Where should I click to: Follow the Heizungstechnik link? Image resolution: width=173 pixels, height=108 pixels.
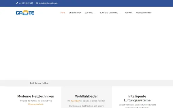tap(35, 104)
